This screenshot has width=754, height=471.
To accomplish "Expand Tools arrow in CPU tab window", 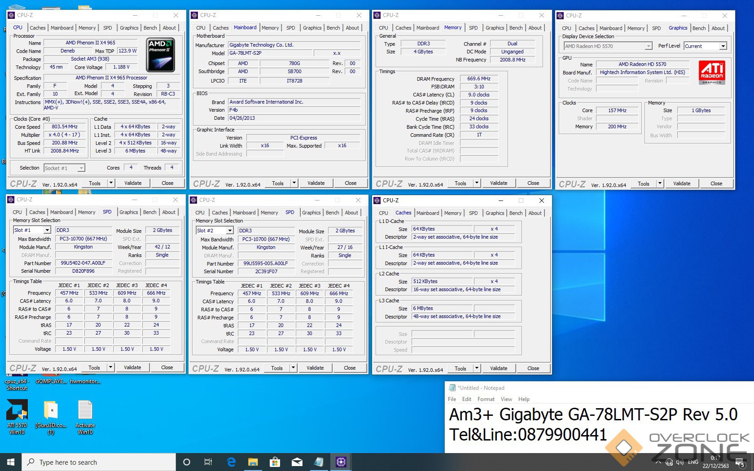I will [x=111, y=183].
